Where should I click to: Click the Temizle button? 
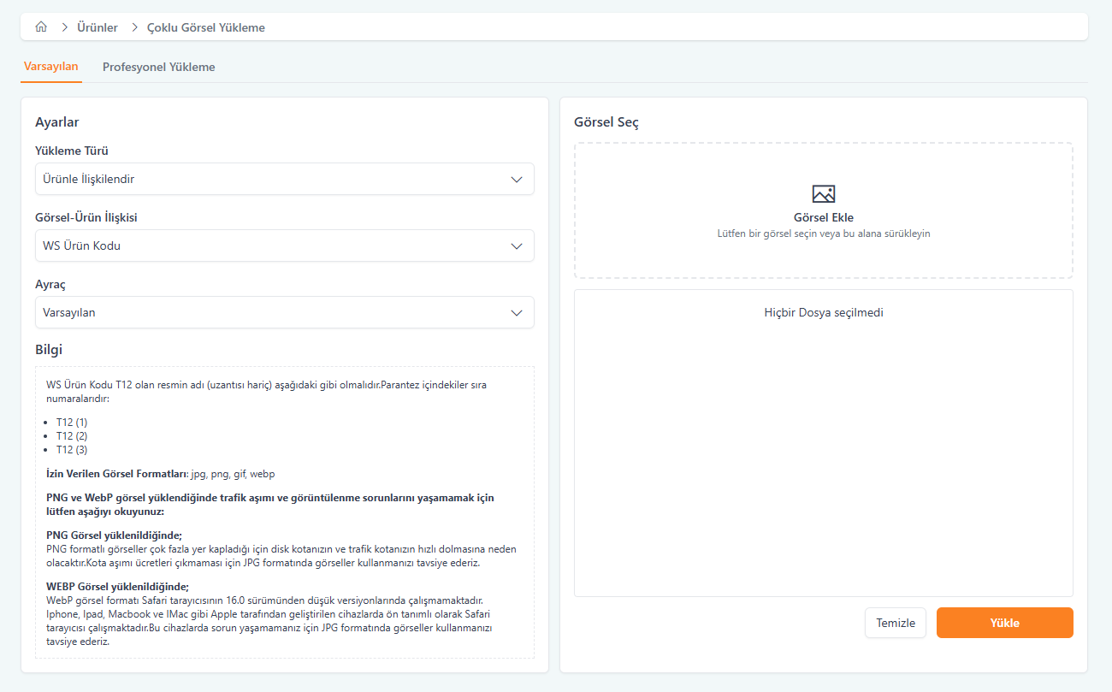(896, 623)
